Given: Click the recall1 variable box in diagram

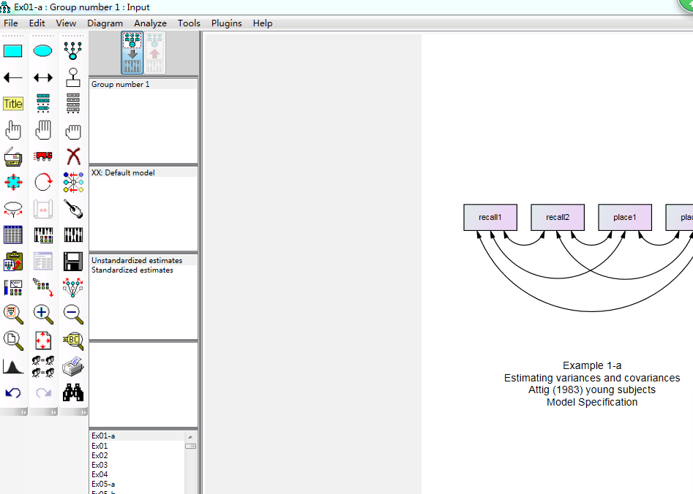Looking at the screenshot, I should click(x=490, y=217).
